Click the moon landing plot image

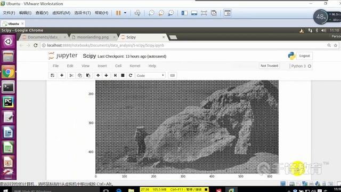click(187, 127)
